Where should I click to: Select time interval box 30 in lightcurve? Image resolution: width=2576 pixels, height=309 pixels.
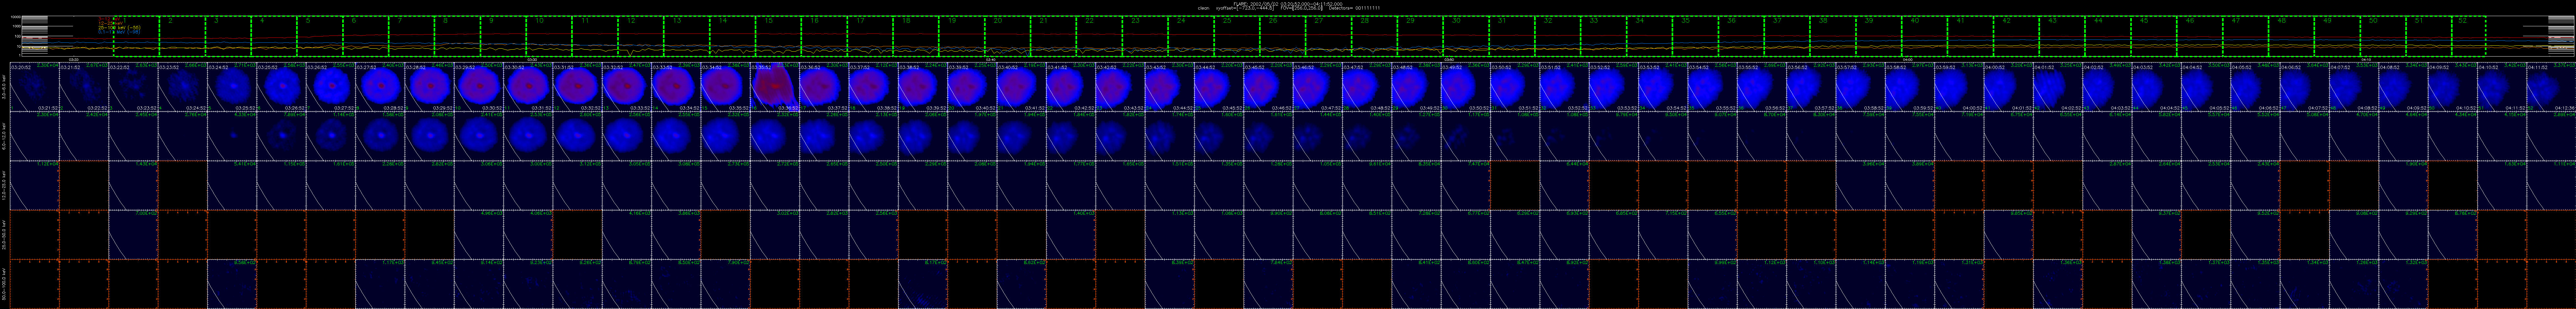[1466, 36]
